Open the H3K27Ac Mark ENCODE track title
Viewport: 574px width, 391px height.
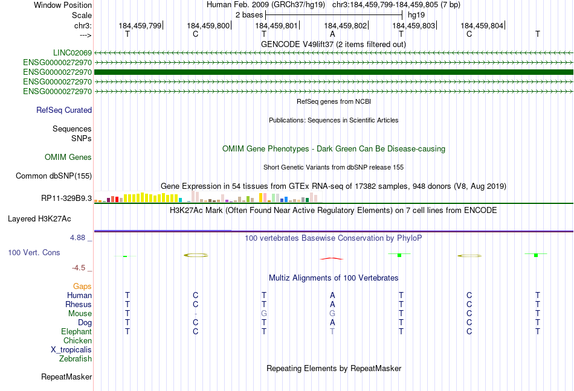334,210
